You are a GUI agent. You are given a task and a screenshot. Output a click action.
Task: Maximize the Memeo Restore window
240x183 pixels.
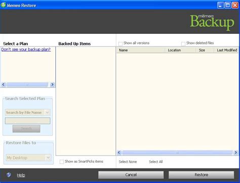tap(228, 6)
